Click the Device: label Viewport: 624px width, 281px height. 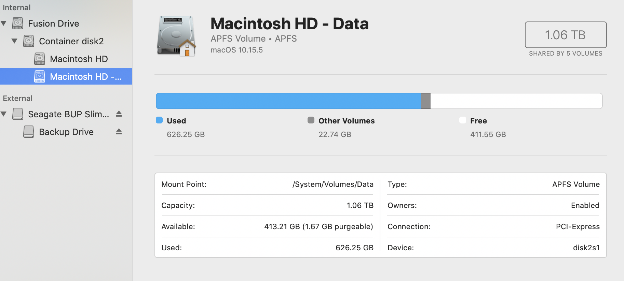401,248
